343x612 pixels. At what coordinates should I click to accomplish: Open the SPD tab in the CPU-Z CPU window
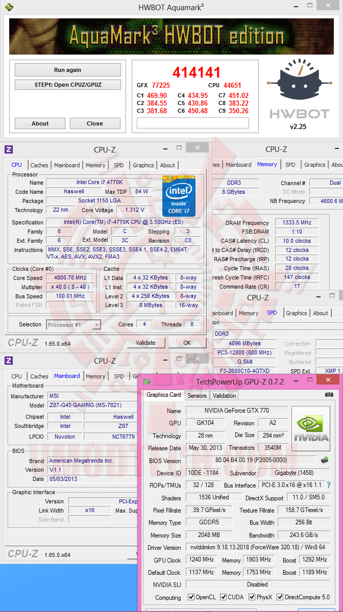pos(119,165)
